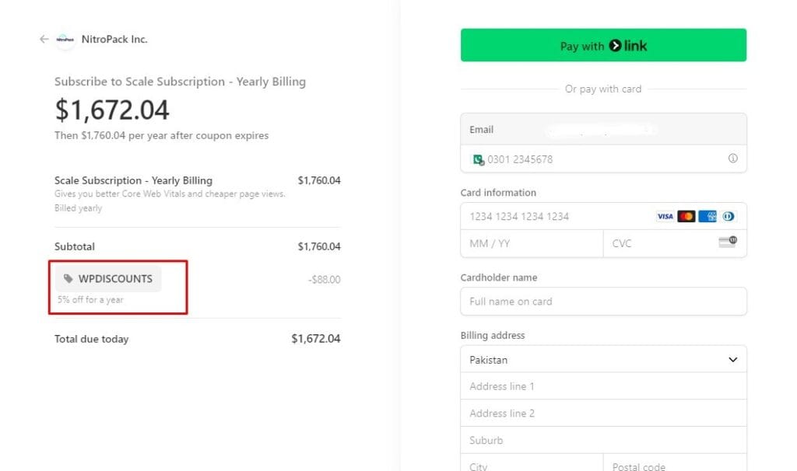Click the Scale Subscription - Yearly Billing line item
Image resolution: width=797 pixels, height=471 pixels.
click(x=133, y=180)
